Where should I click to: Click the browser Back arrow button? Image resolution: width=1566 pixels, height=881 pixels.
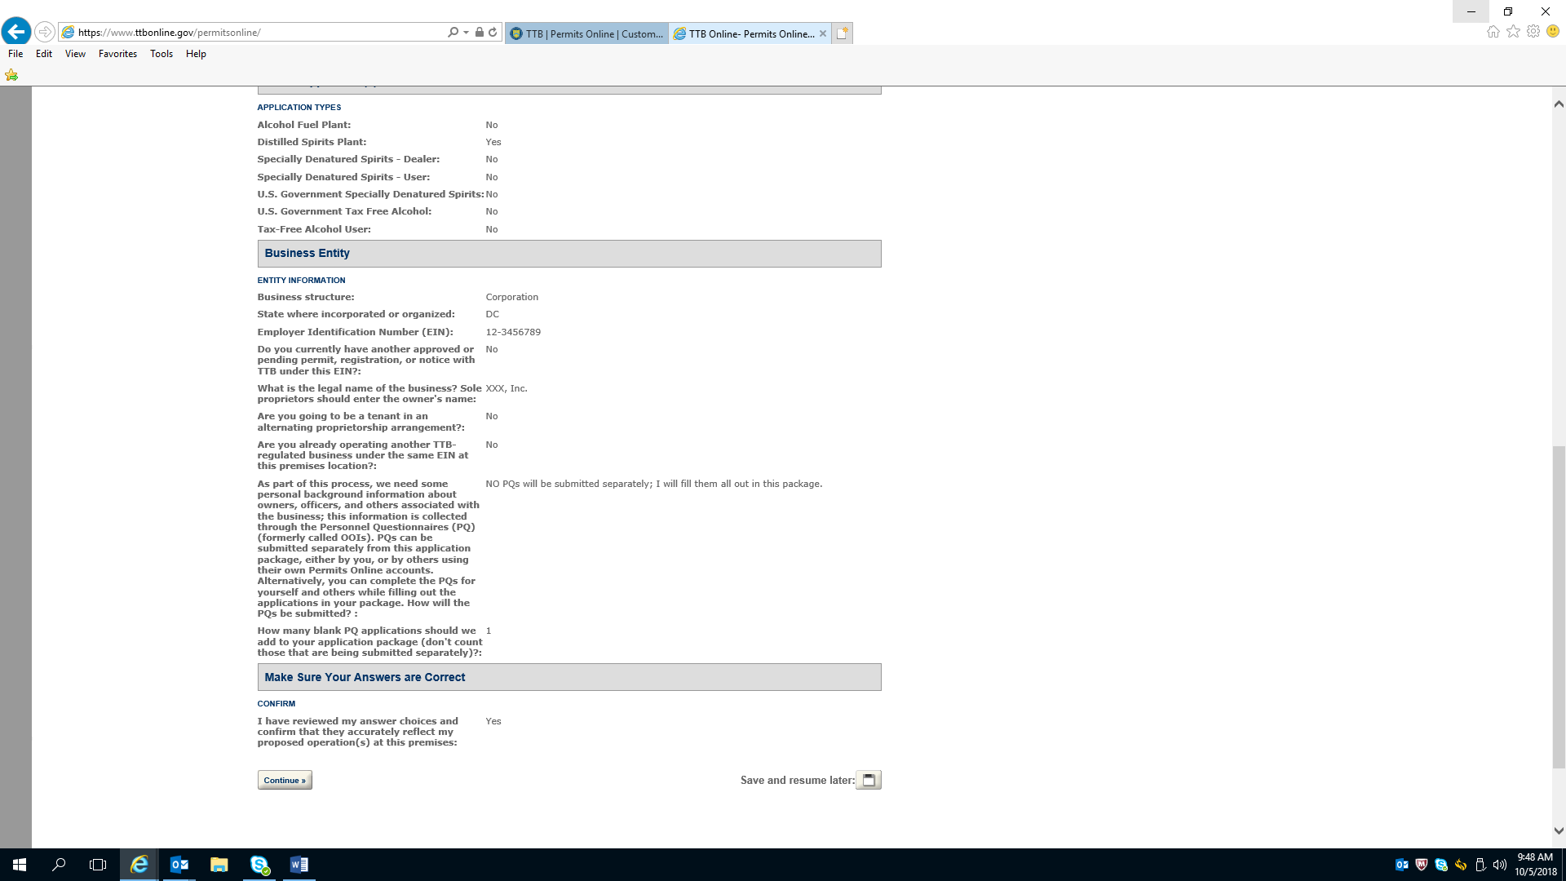pyautogui.click(x=15, y=32)
